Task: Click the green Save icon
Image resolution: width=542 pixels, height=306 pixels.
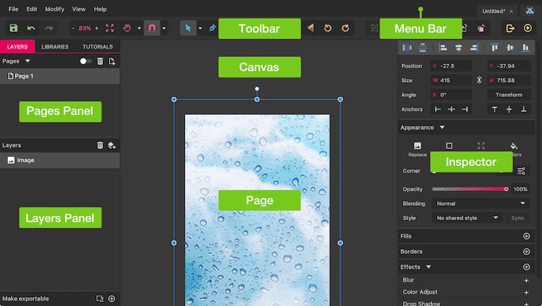Action: point(14,28)
